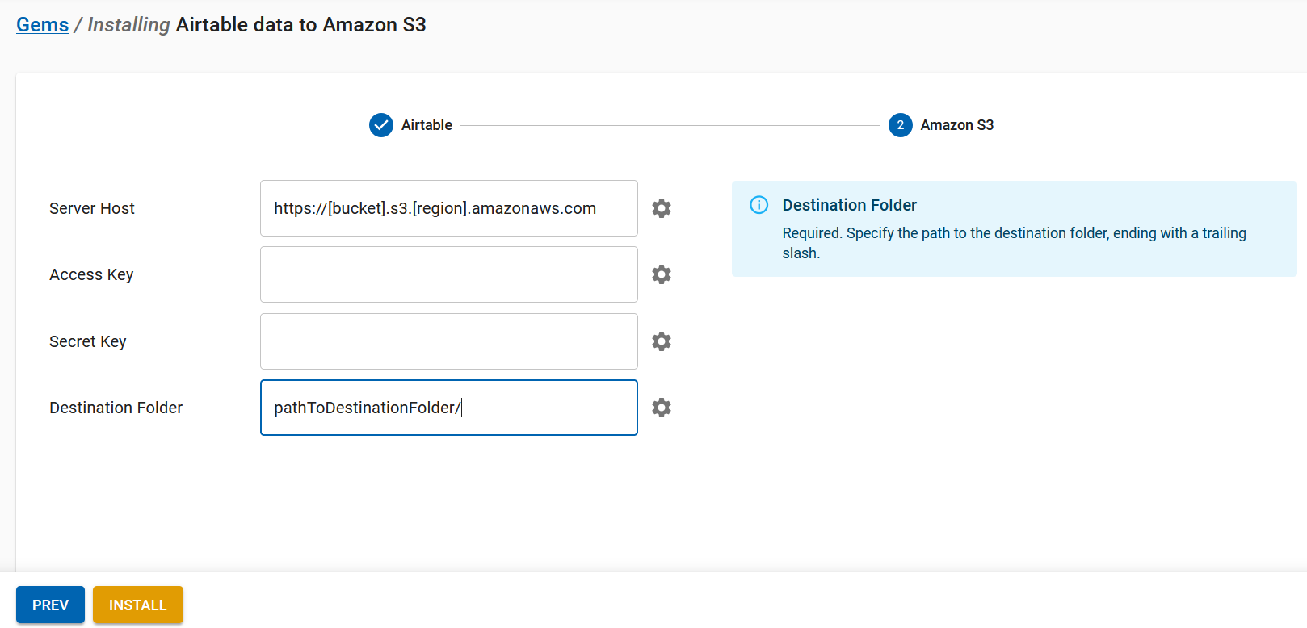Image resolution: width=1307 pixels, height=628 pixels.
Task: Click the Server Host field label
Action: [92, 208]
